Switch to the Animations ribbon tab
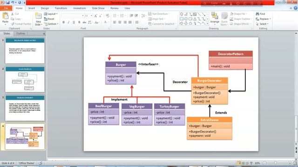The image size is (298, 167). [80, 8]
